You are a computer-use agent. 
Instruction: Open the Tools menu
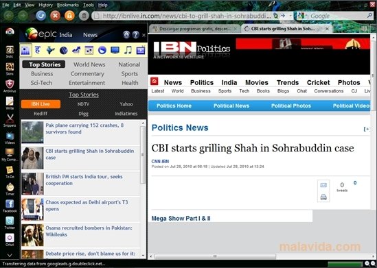(89, 5)
